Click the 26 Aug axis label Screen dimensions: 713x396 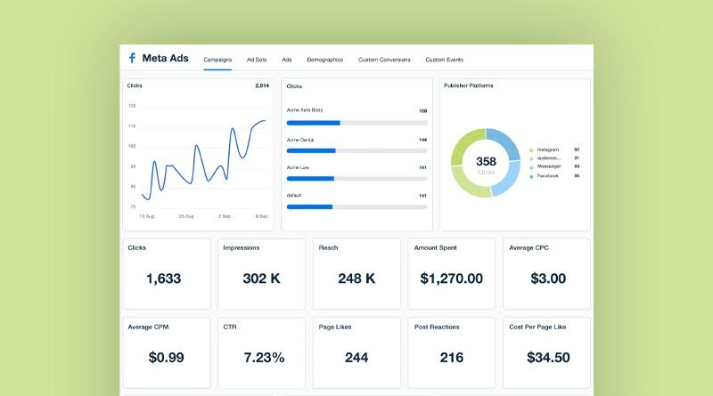[186, 216]
